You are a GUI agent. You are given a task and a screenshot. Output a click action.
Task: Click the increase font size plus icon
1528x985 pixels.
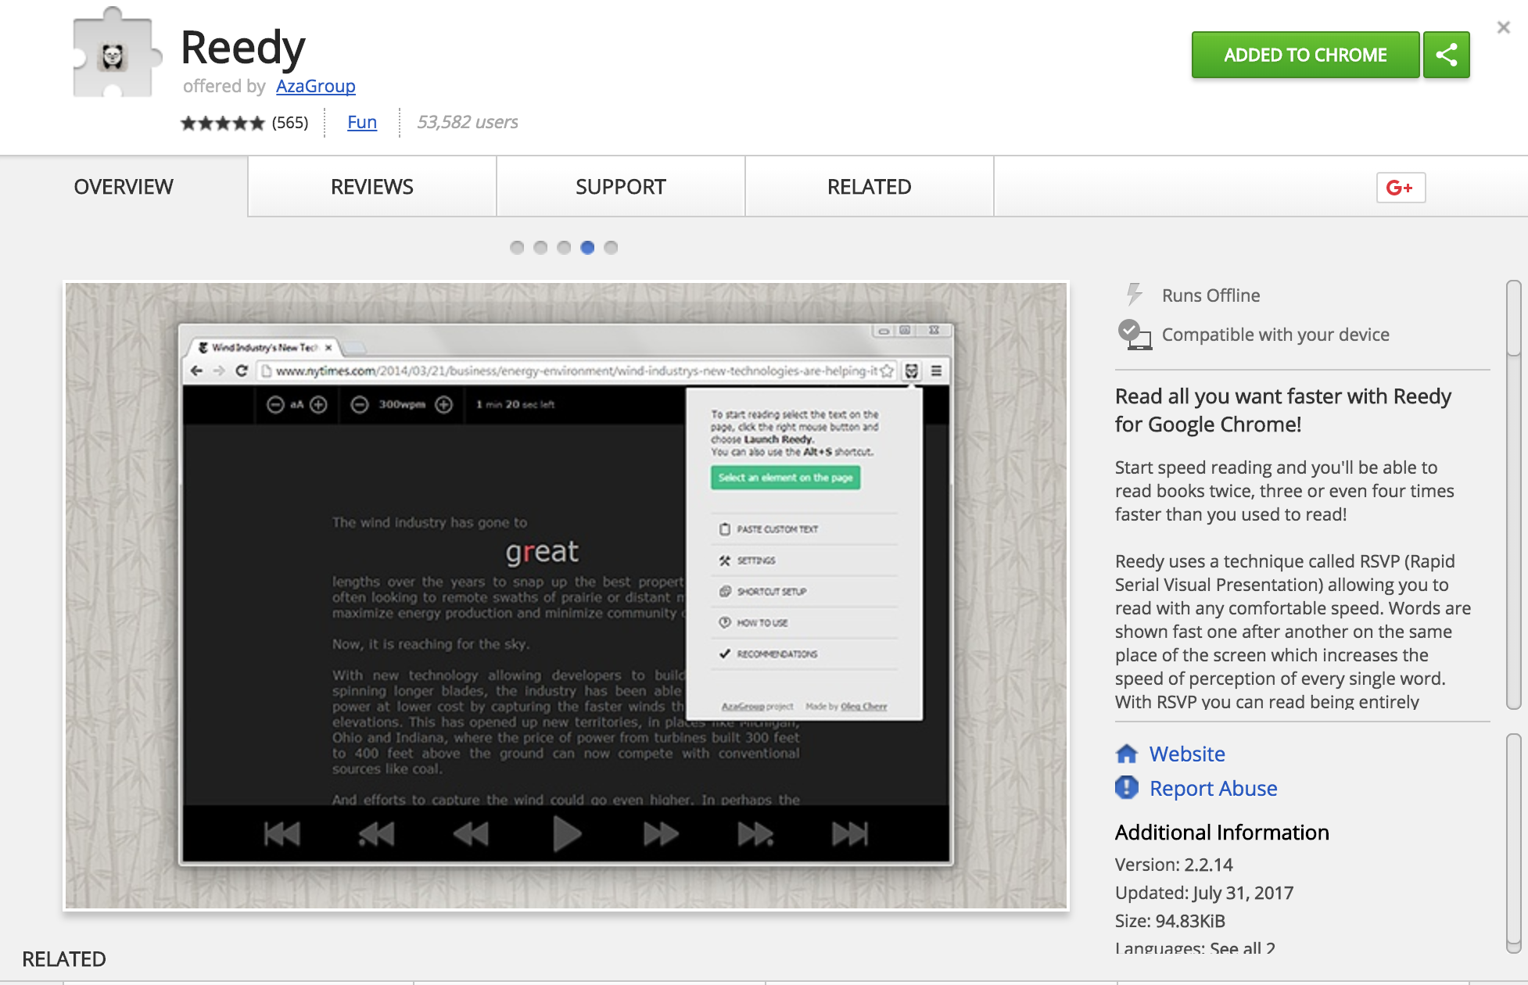tap(318, 404)
